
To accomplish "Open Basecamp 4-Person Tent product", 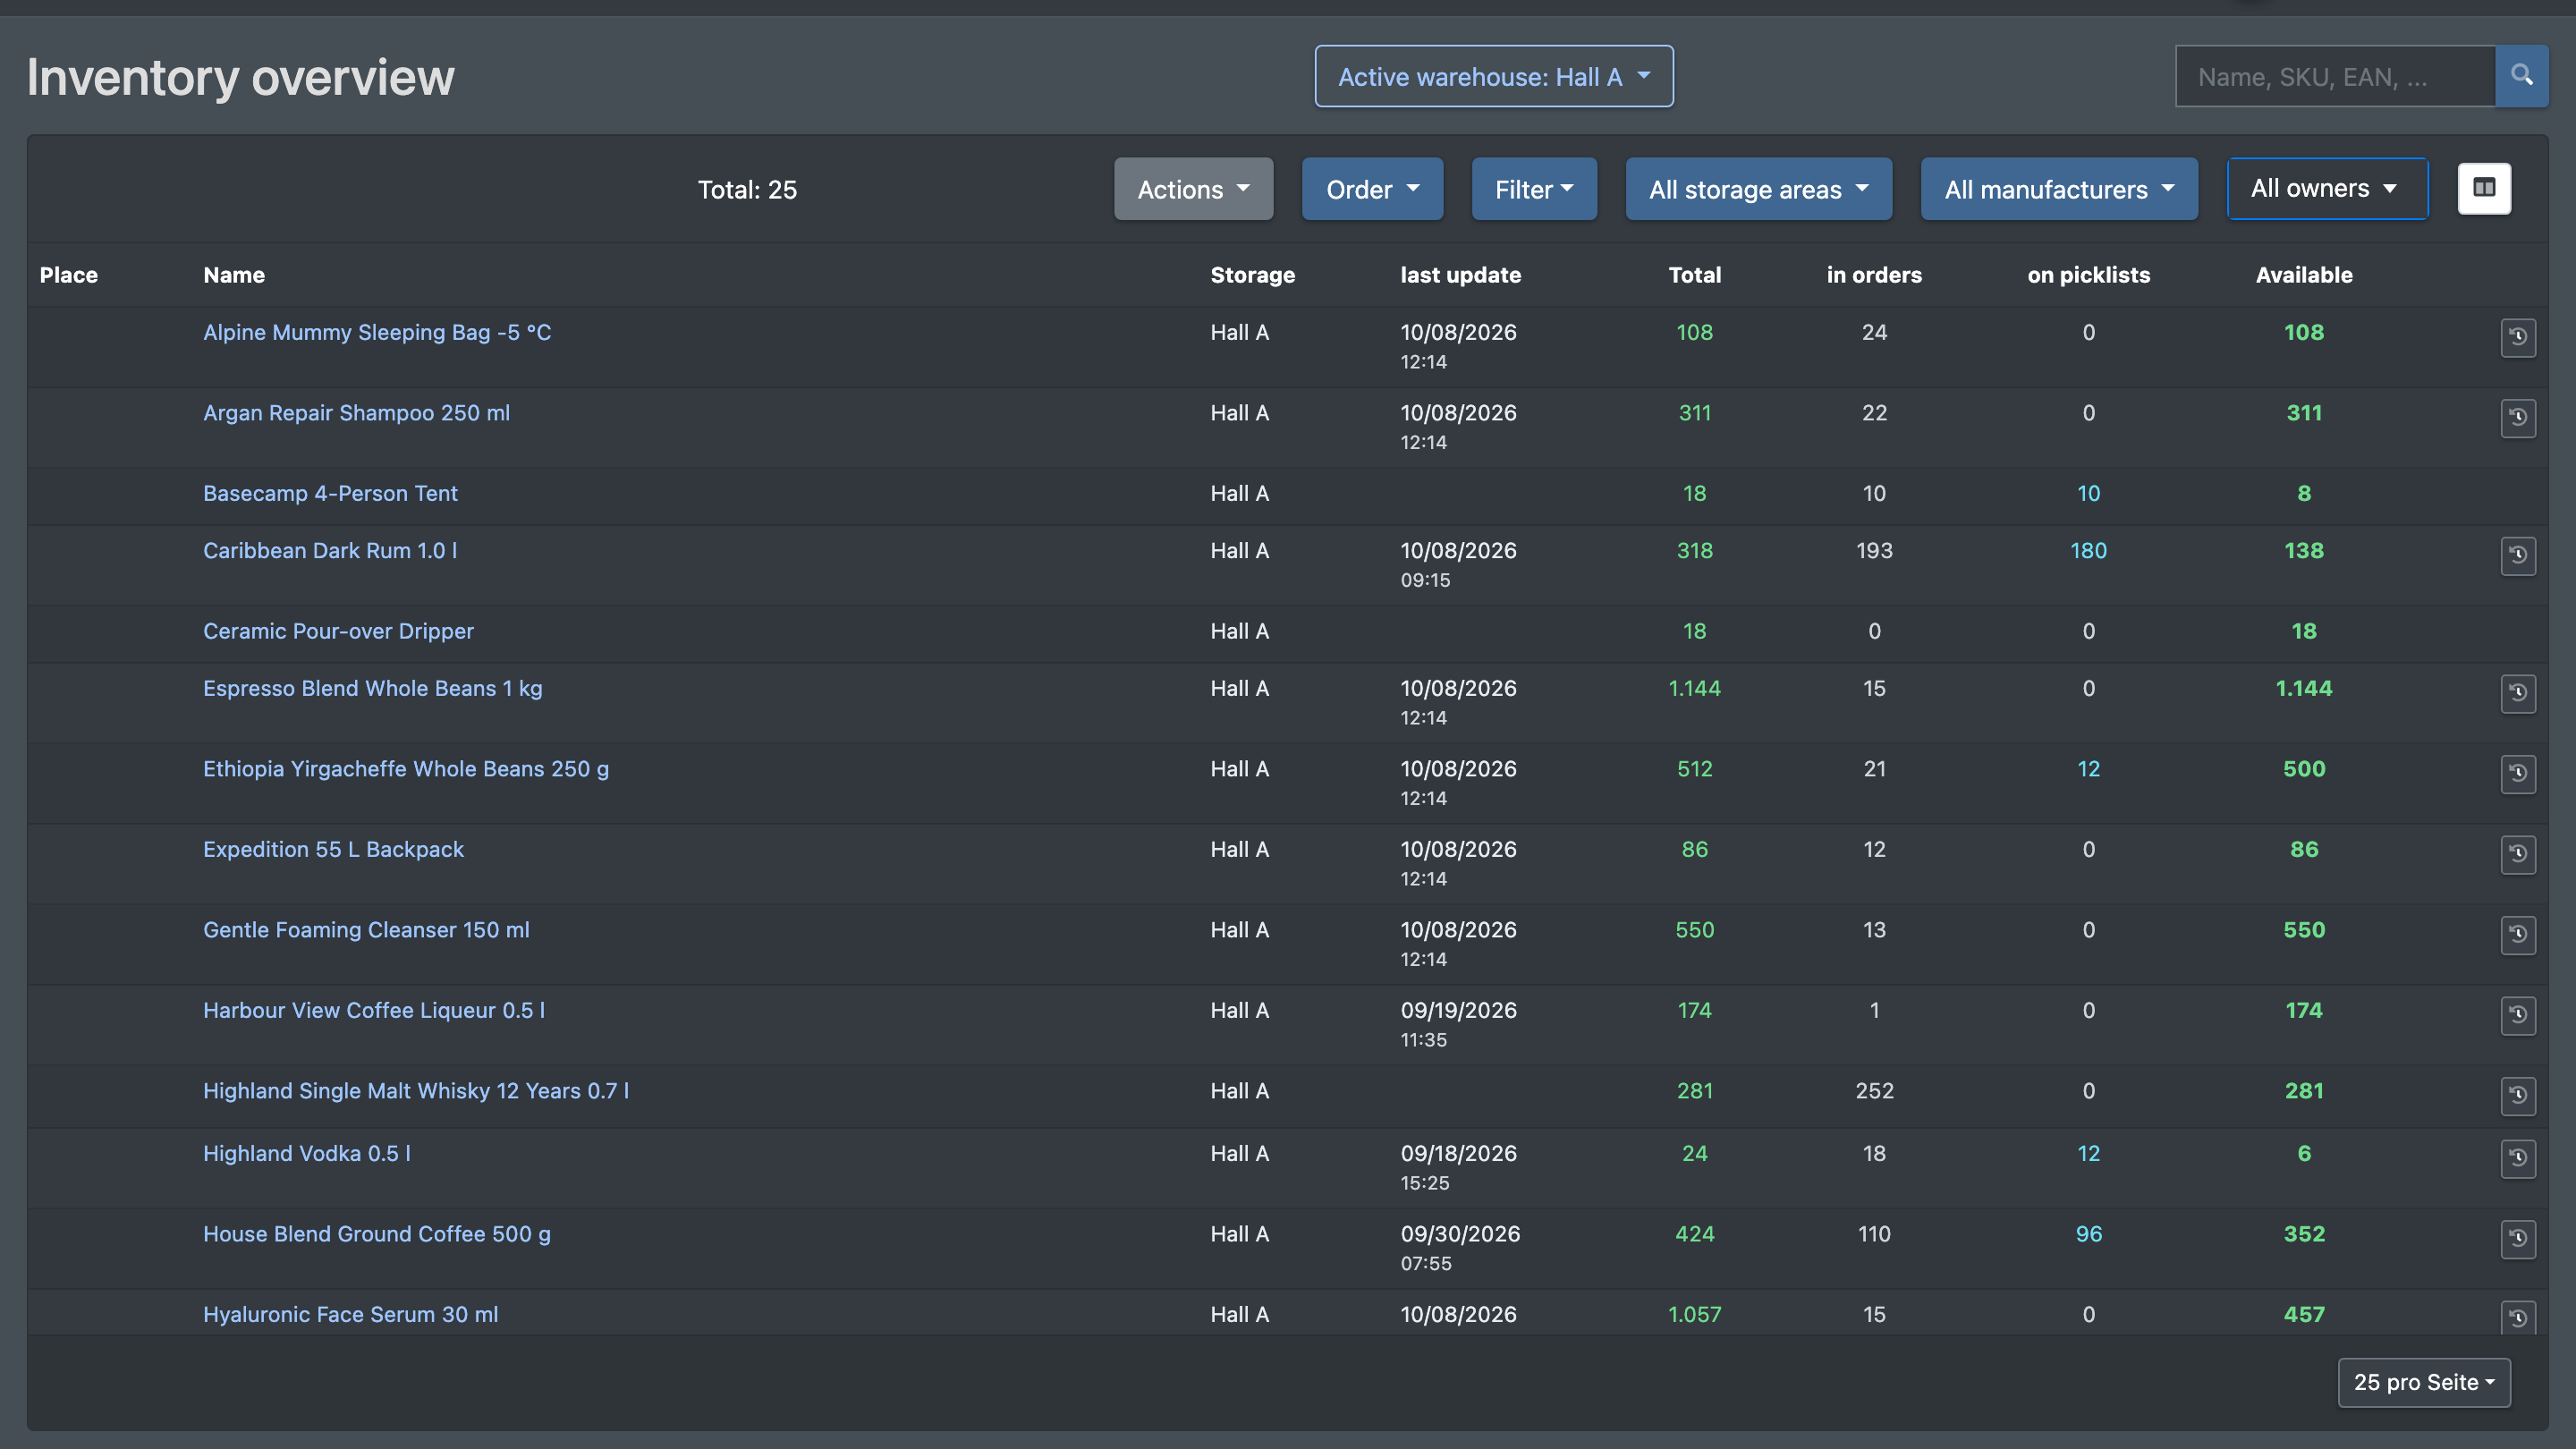I will coord(330,493).
